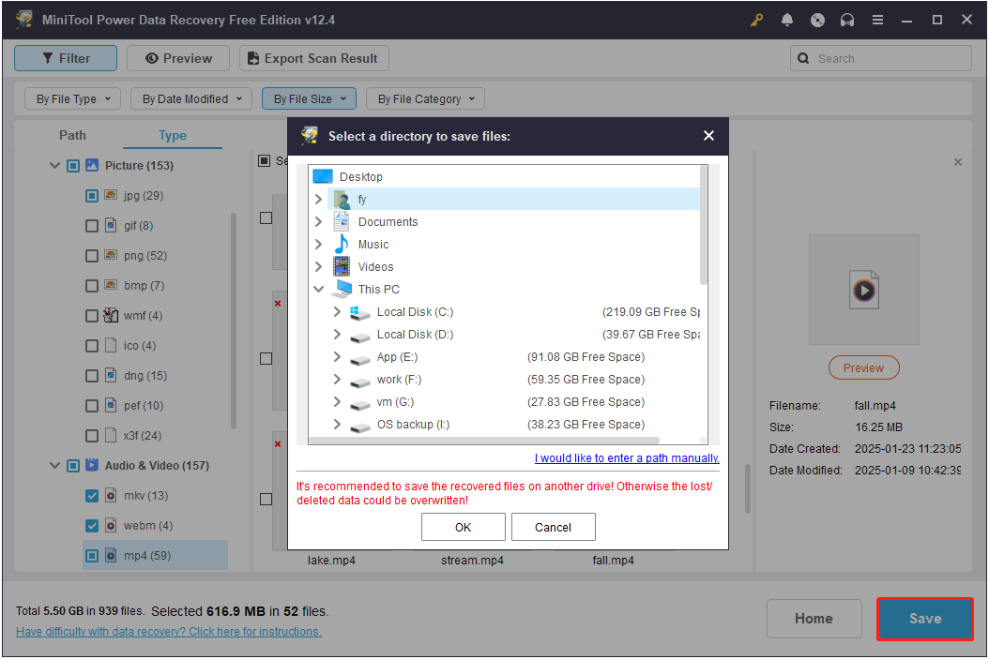Confirm directory with OK button
This screenshot has height=659, width=989.
[463, 528]
